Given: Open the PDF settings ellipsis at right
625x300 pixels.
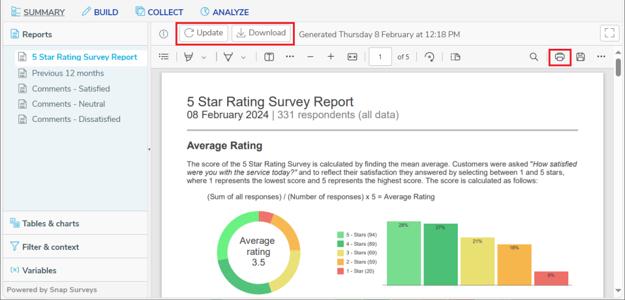Looking at the screenshot, I should 601,57.
